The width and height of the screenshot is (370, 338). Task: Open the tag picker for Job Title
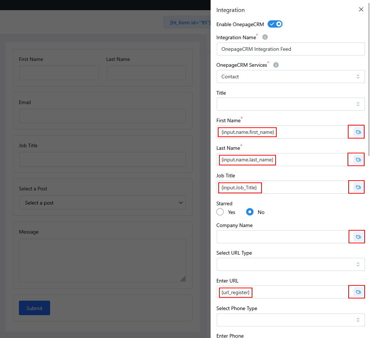358,187
